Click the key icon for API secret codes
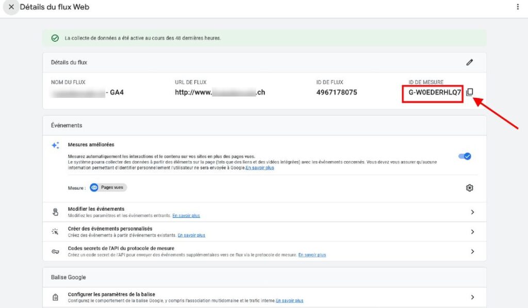This screenshot has height=308, width=528. (55, 251)
